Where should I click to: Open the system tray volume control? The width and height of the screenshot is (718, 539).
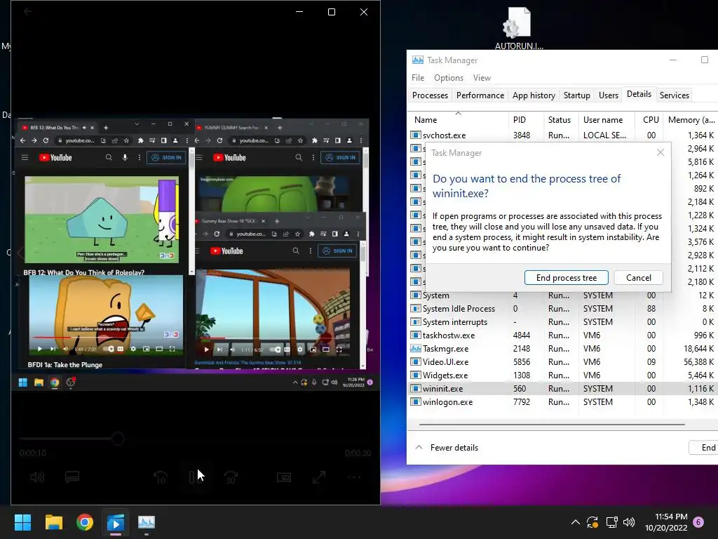point(629,522)
